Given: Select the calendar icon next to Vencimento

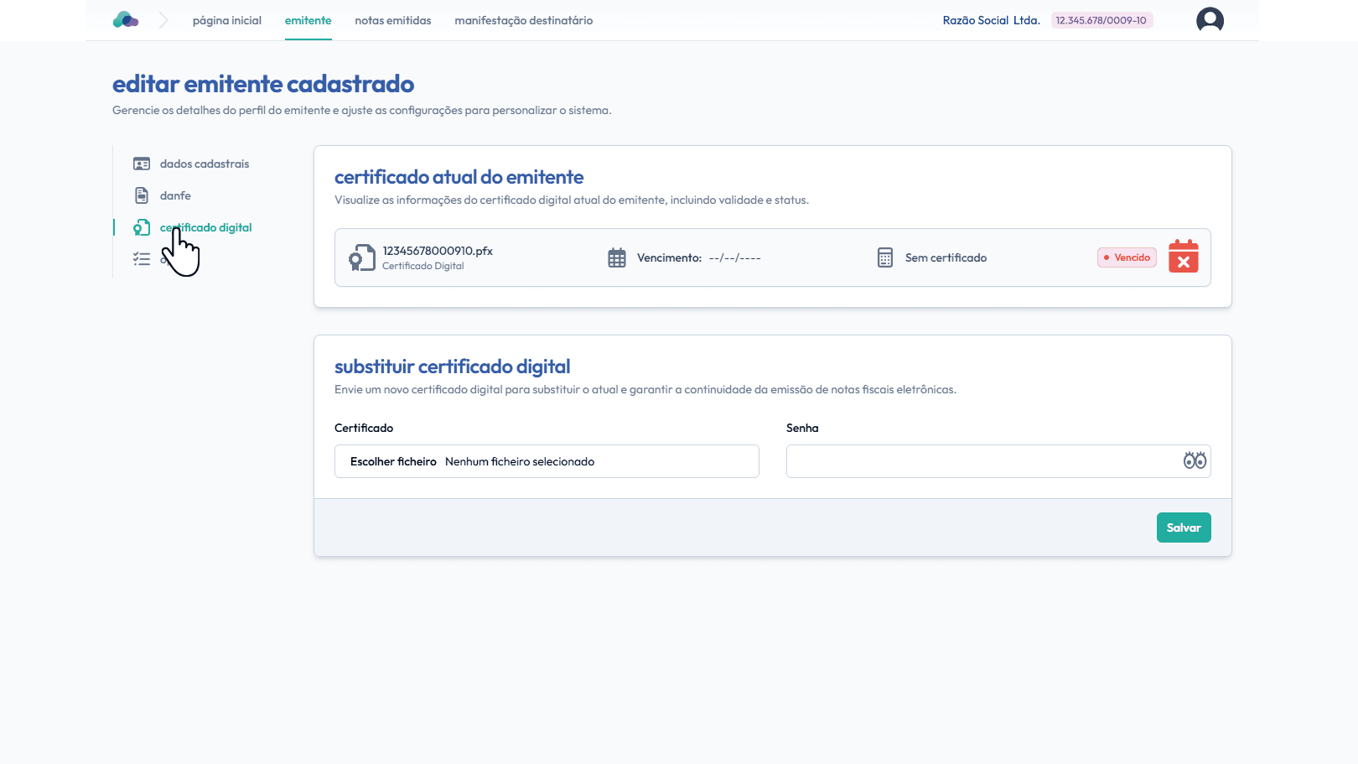Looking at the screenshot, I should 617,257.
